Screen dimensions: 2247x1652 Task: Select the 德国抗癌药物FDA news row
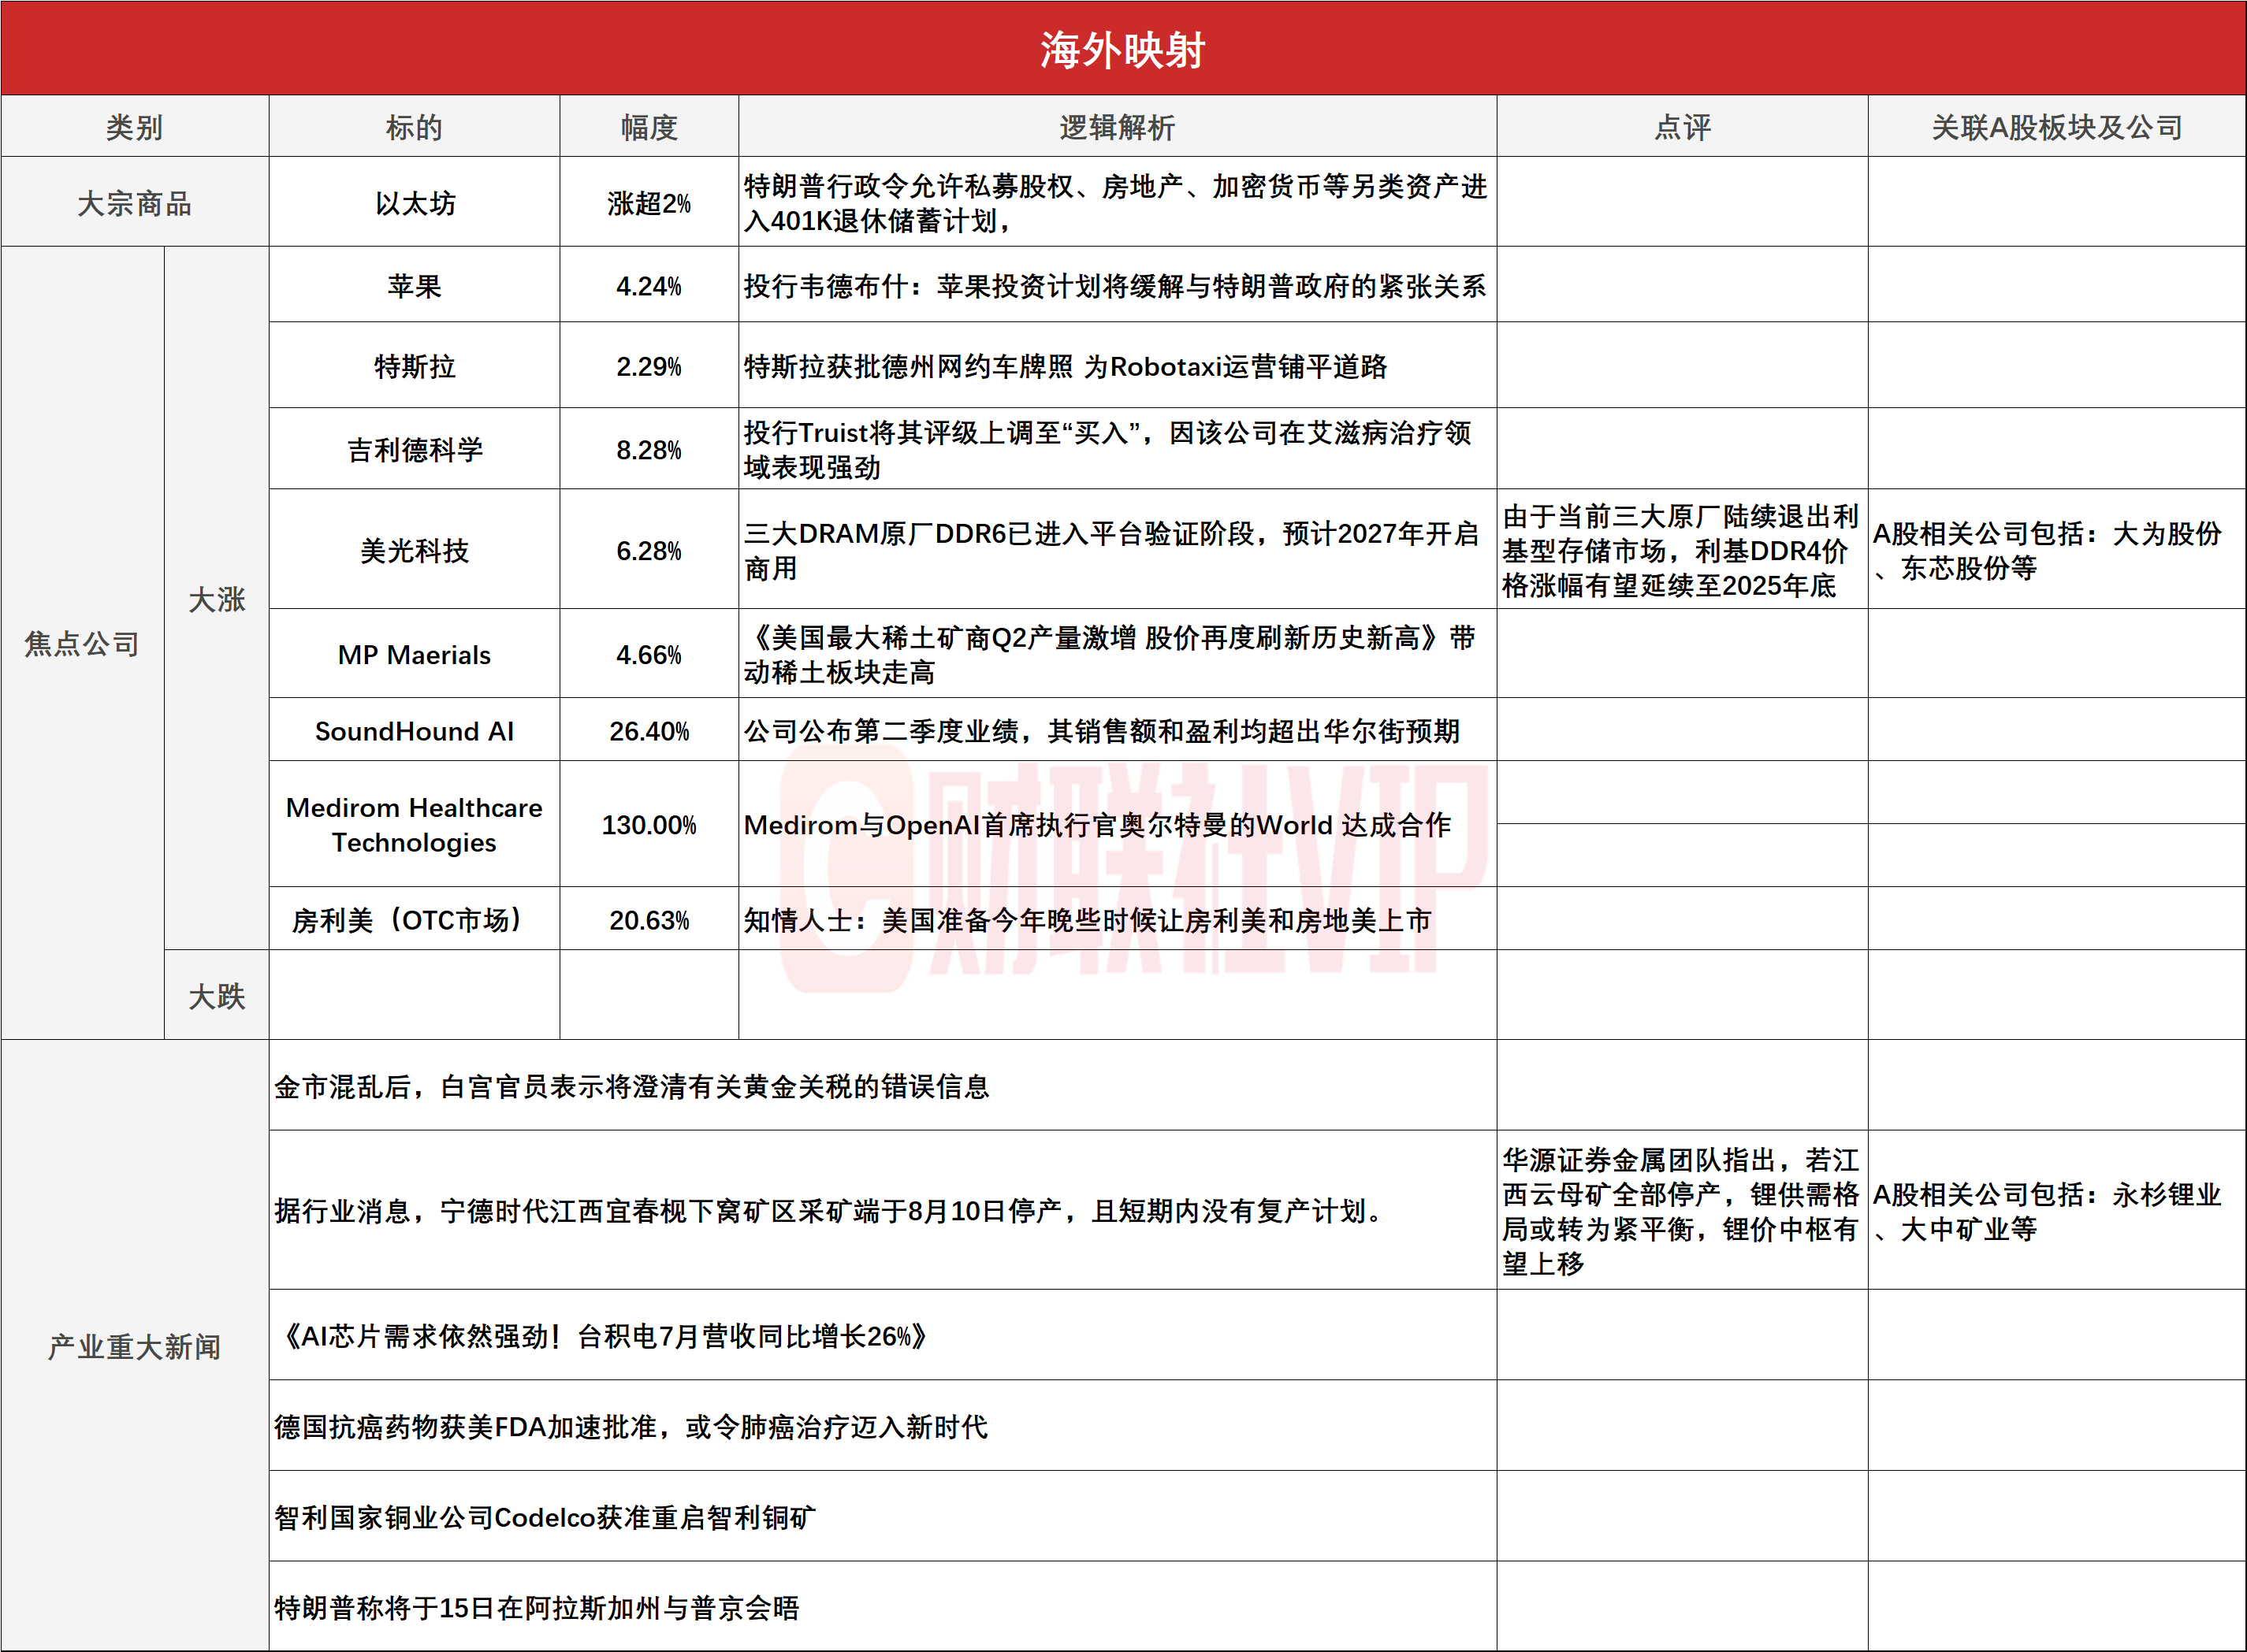click(x=884, y=1426)
